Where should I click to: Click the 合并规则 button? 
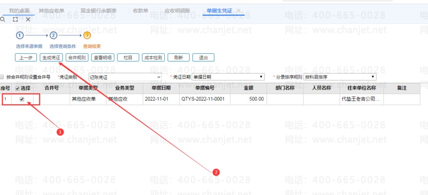[x=77, y=57]
